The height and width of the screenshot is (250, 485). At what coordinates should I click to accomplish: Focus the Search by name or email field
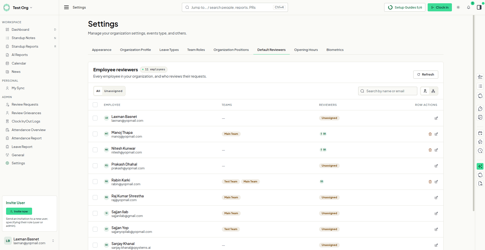387,91
